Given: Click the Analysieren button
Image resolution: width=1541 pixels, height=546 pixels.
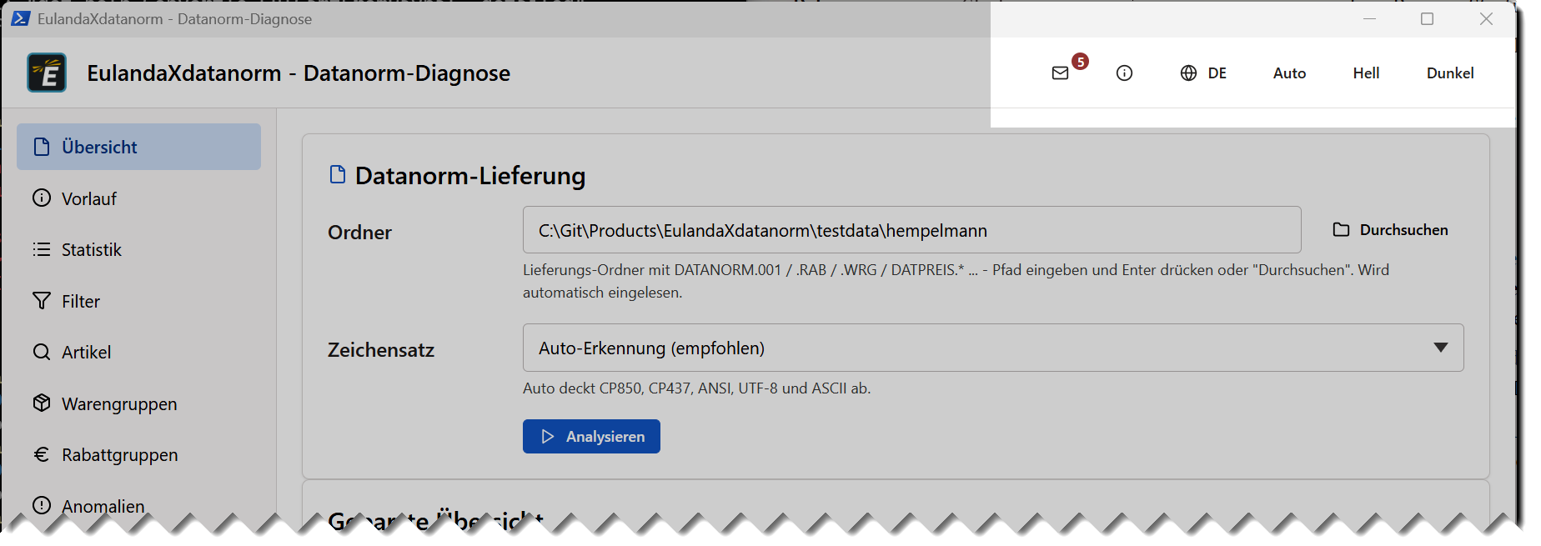Looking at the screenshot, I should [x=591, y=437].
